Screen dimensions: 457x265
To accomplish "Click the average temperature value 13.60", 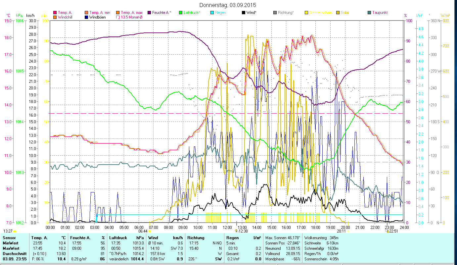I will 61,253.
